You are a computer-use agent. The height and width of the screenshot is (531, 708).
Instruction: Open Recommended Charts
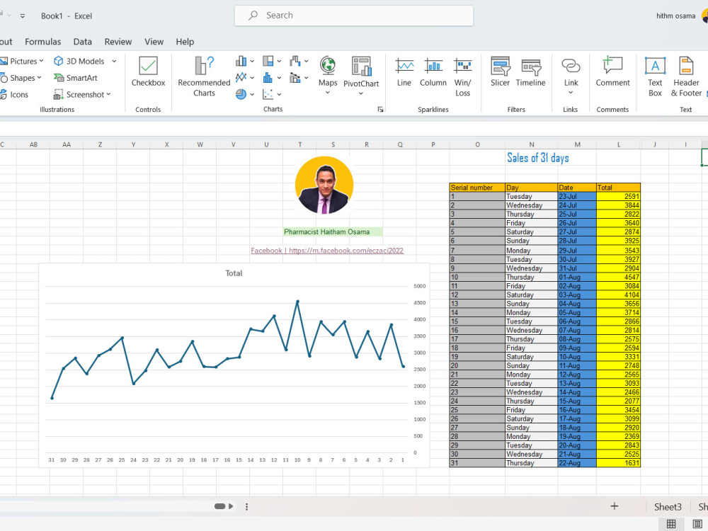(x=204, y=76)
